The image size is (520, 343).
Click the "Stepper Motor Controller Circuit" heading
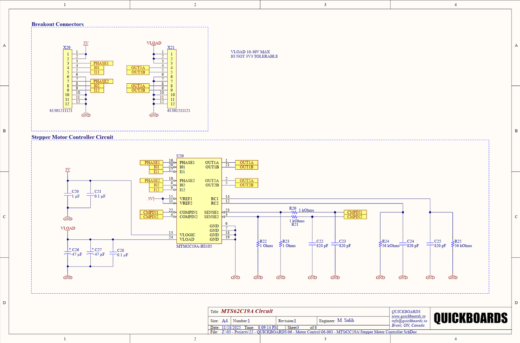72,137
